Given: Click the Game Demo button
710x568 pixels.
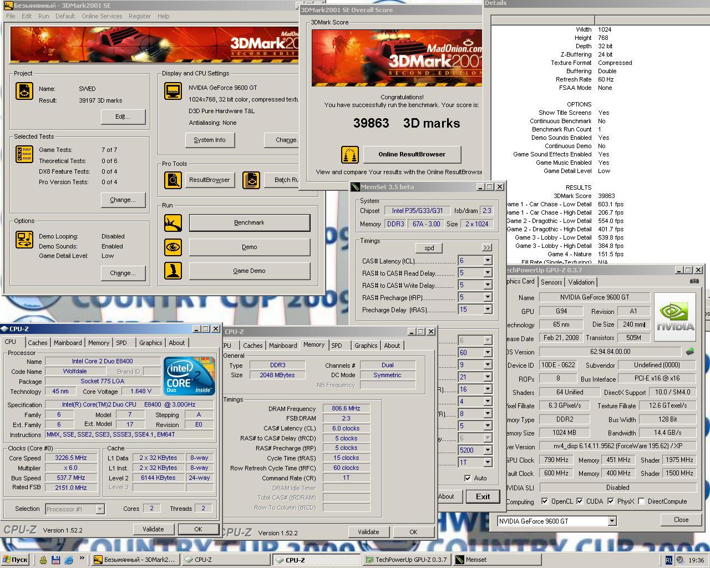Looking at the screenshot, I should click(249, 271).
